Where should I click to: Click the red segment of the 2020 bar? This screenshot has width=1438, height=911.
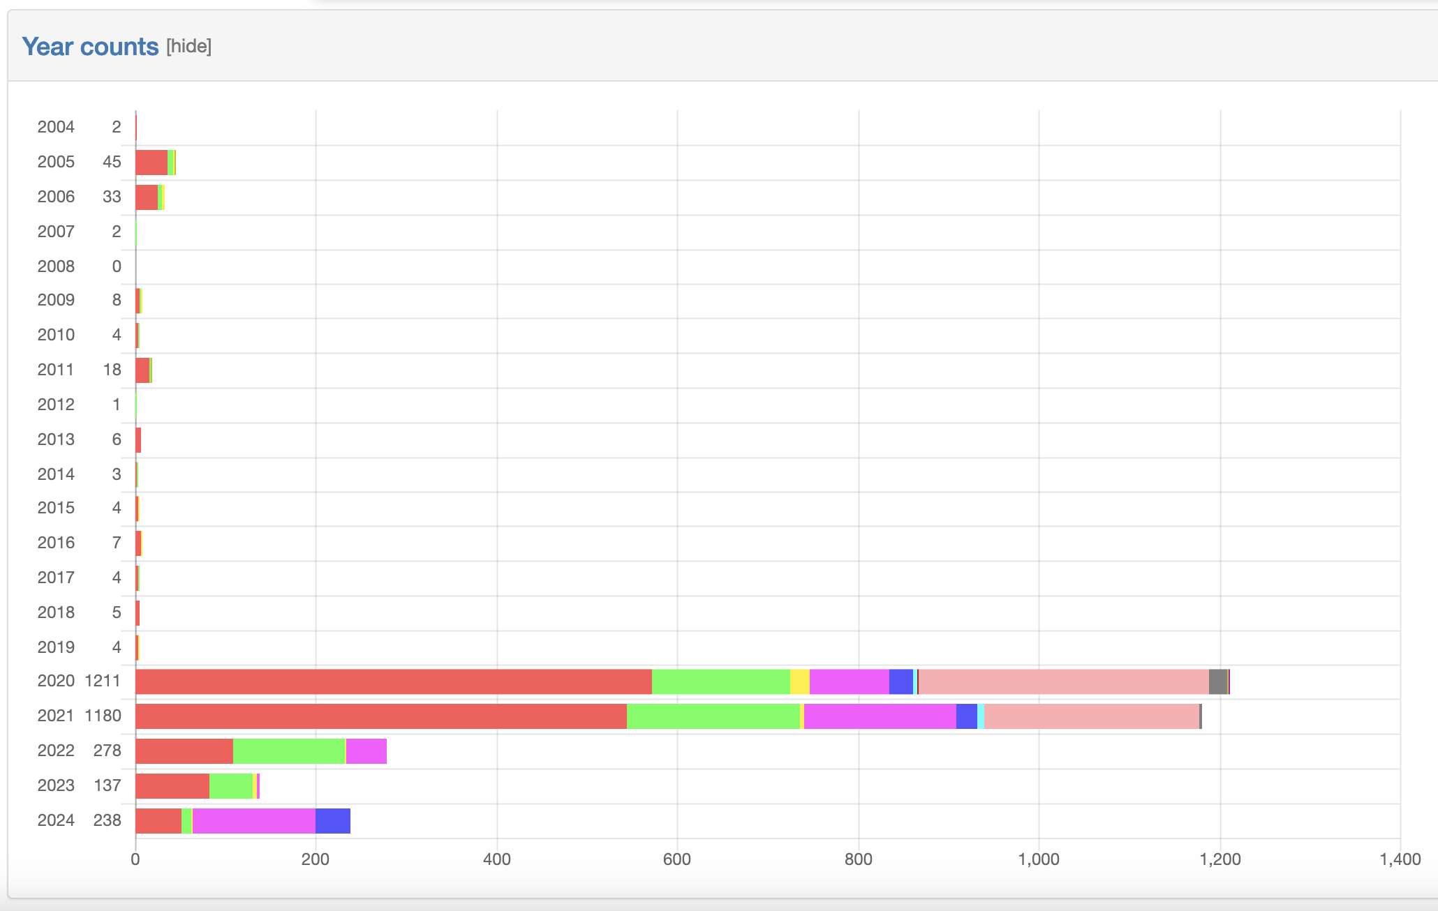[x=394, y=682]
